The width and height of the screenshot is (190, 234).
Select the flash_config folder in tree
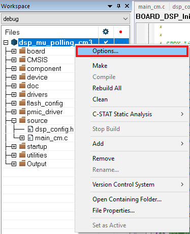coord(45,103)
